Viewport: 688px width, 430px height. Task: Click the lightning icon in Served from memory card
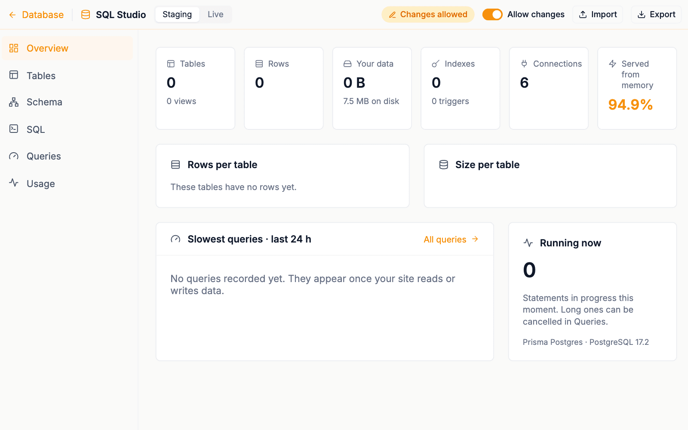click(613, 64)
